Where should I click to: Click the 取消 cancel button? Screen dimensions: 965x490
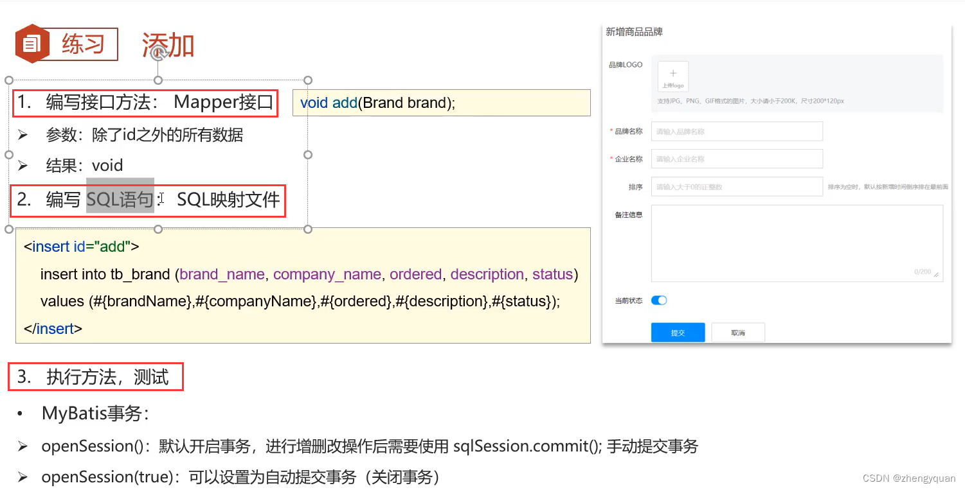pyautogui.click(x=738, y=333)
